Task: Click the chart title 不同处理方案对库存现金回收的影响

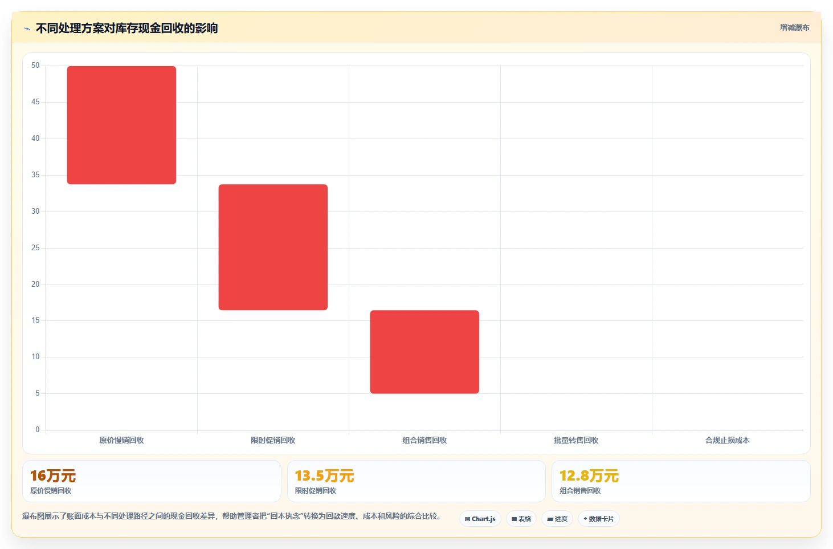Action: pos(127,28)
